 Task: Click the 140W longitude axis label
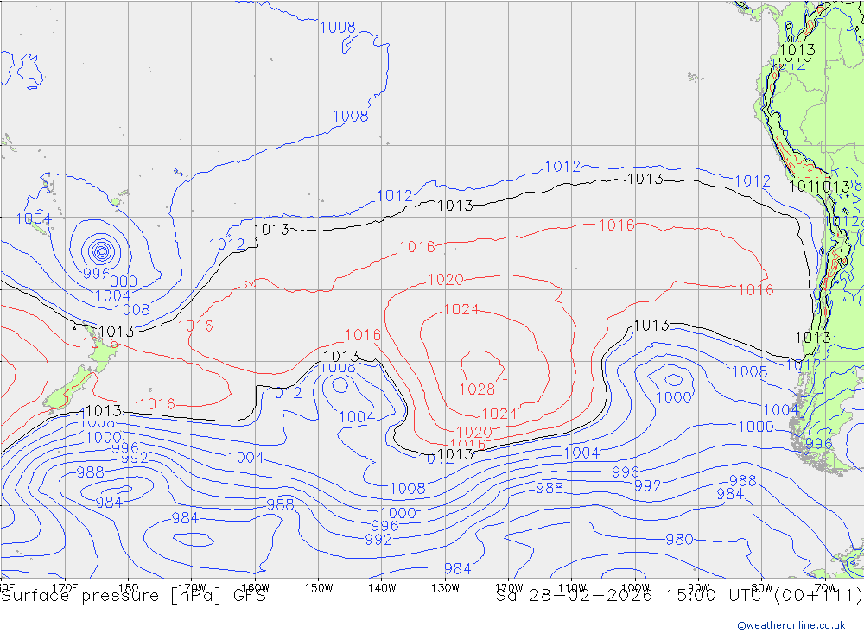(382, 588)
